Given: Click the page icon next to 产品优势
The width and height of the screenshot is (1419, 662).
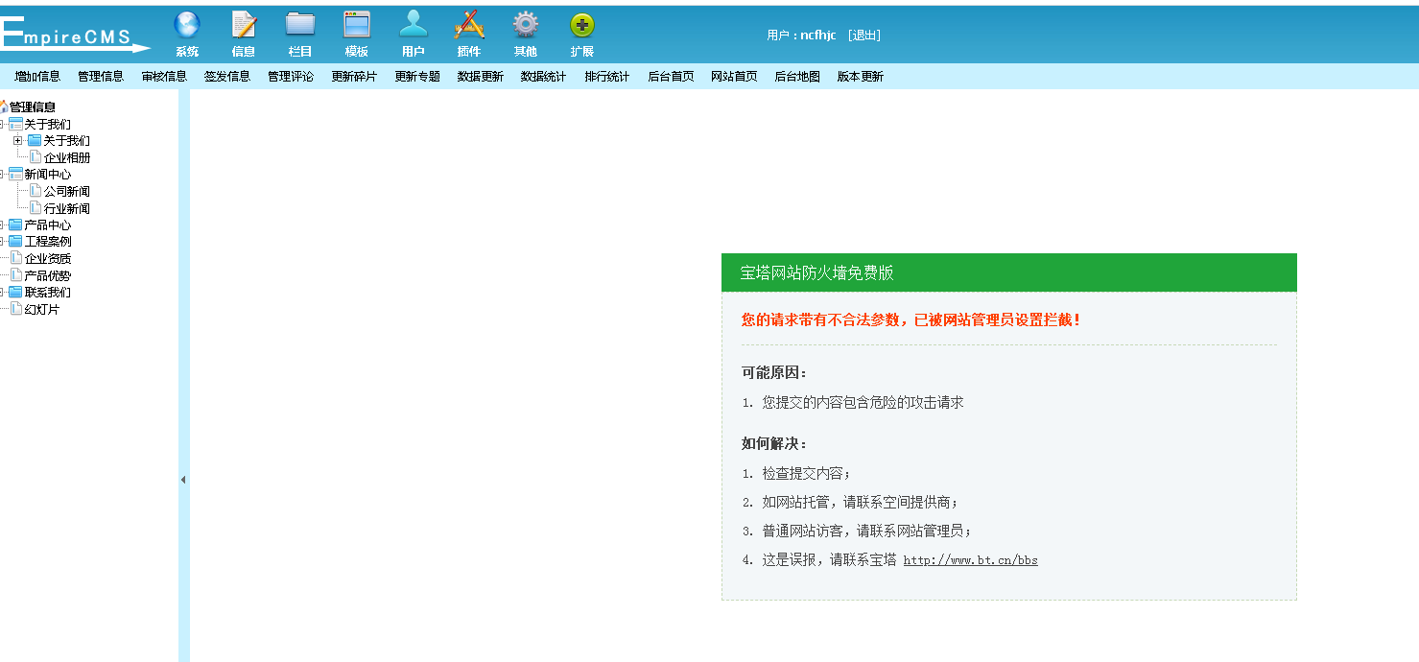Looking at the screenshot, I should pyautogui.click(x=16, y=274).
